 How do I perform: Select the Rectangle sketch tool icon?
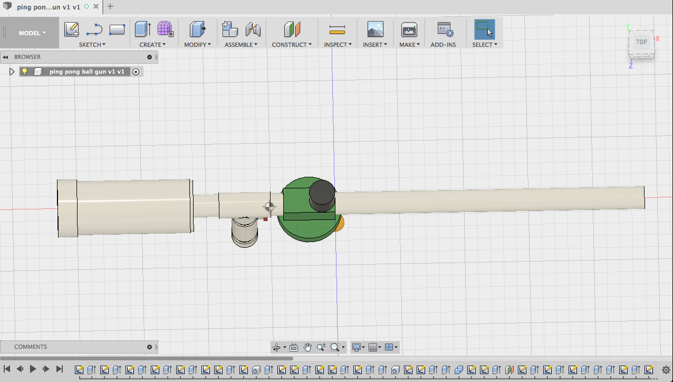click(117, 29)
